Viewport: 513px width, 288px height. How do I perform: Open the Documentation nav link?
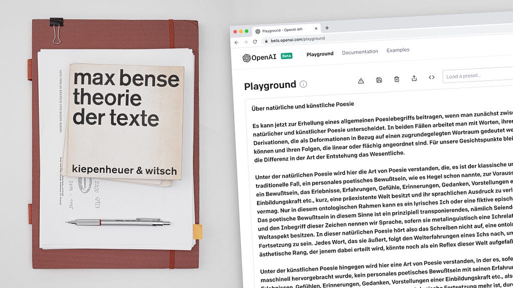[x=360, y=52]
